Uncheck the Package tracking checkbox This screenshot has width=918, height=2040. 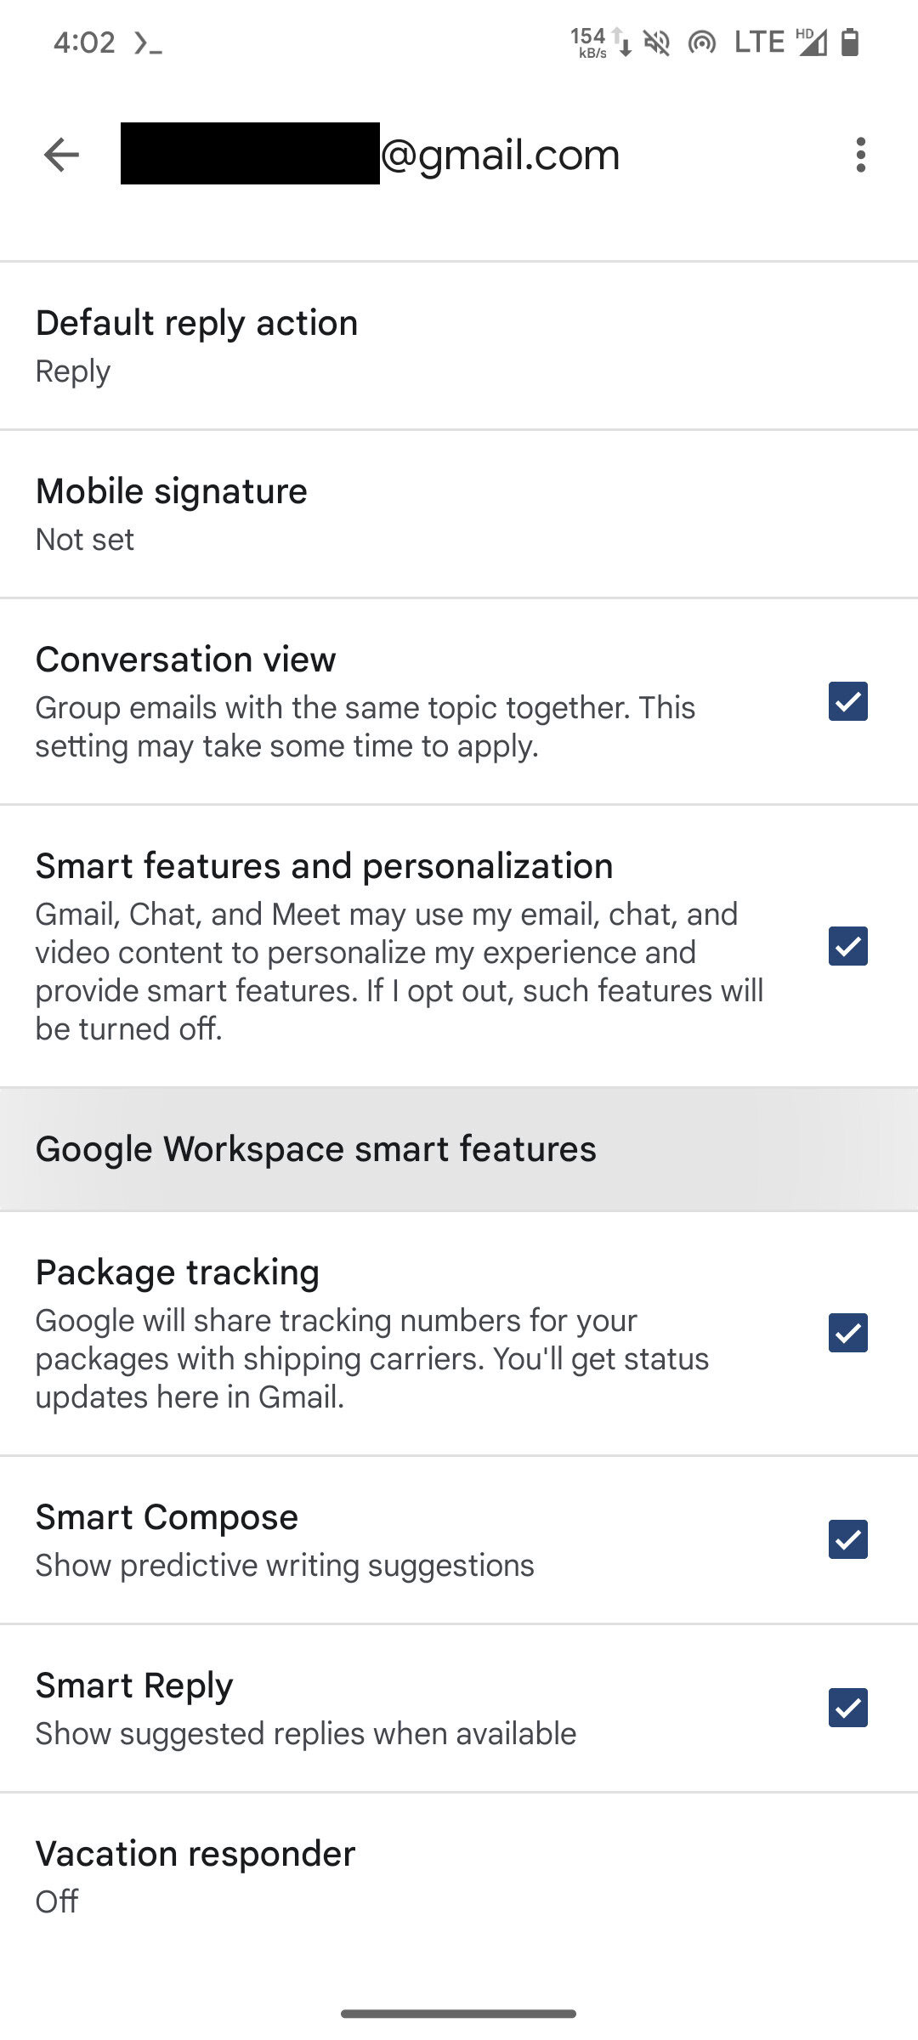click(x=847, y=1333)
